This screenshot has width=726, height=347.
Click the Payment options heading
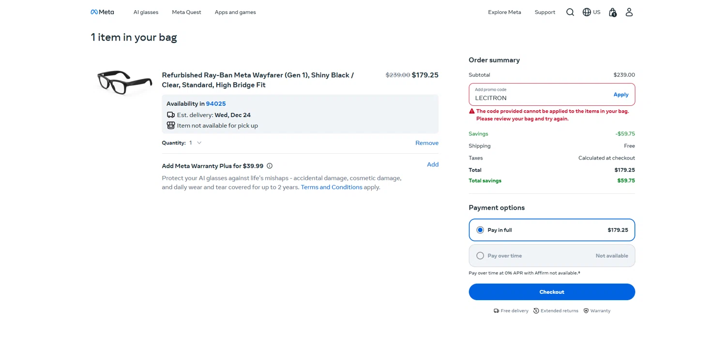[x=497, y=208]
